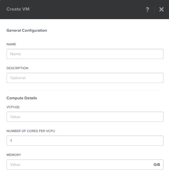Click the Create VM dialog title
Screen dimensions: 169x171
(18, 9)
